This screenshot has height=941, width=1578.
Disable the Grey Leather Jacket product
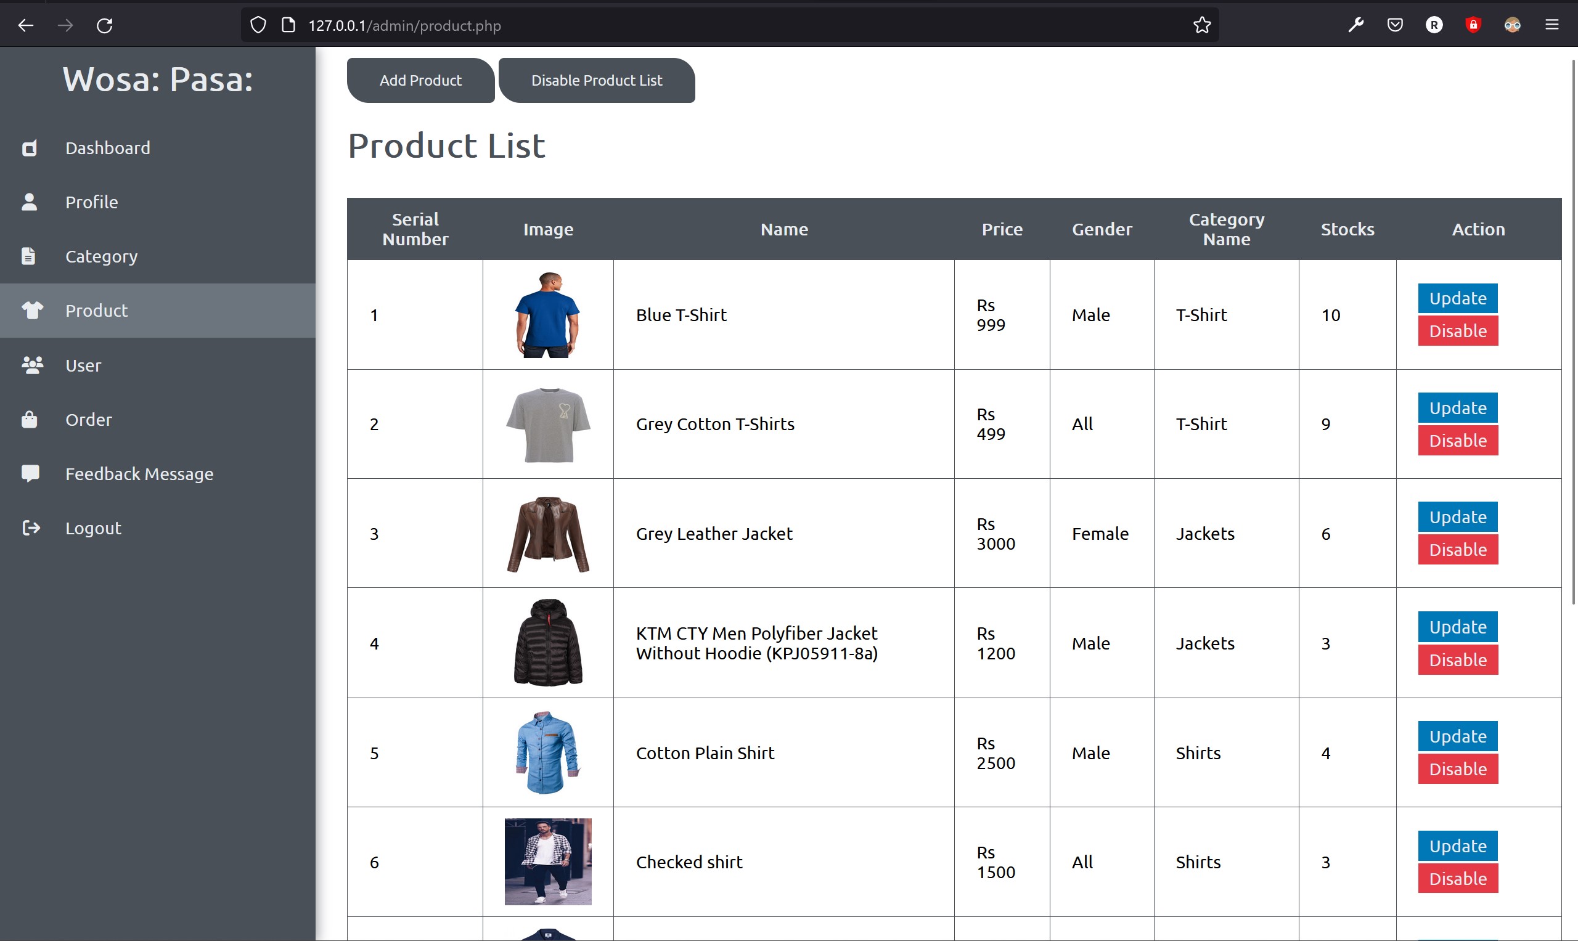click(x=1457, y=550)
